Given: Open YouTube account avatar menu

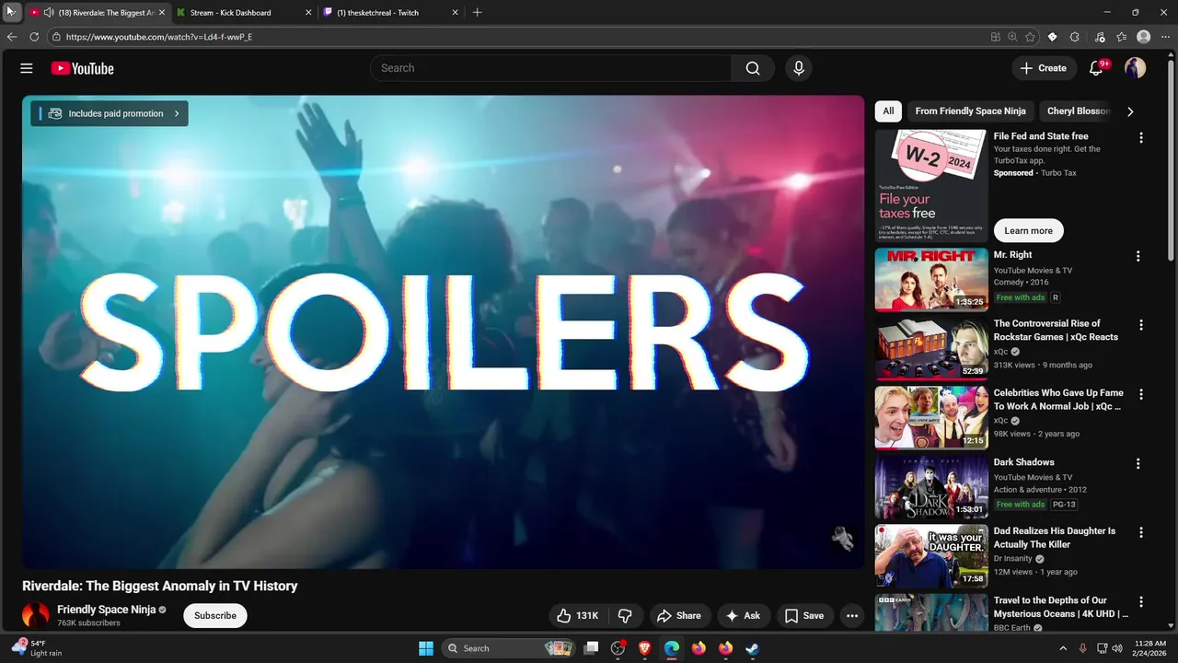Looking at the screenshot, I should pos(1136,68).
